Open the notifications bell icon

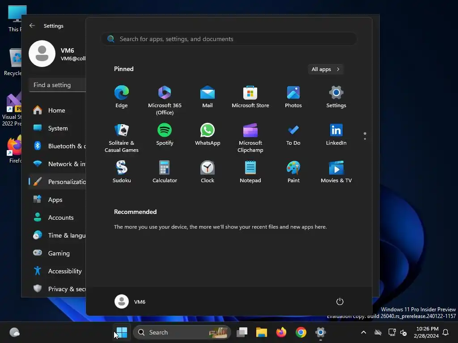pyautogui.click(x=446, y=332)
